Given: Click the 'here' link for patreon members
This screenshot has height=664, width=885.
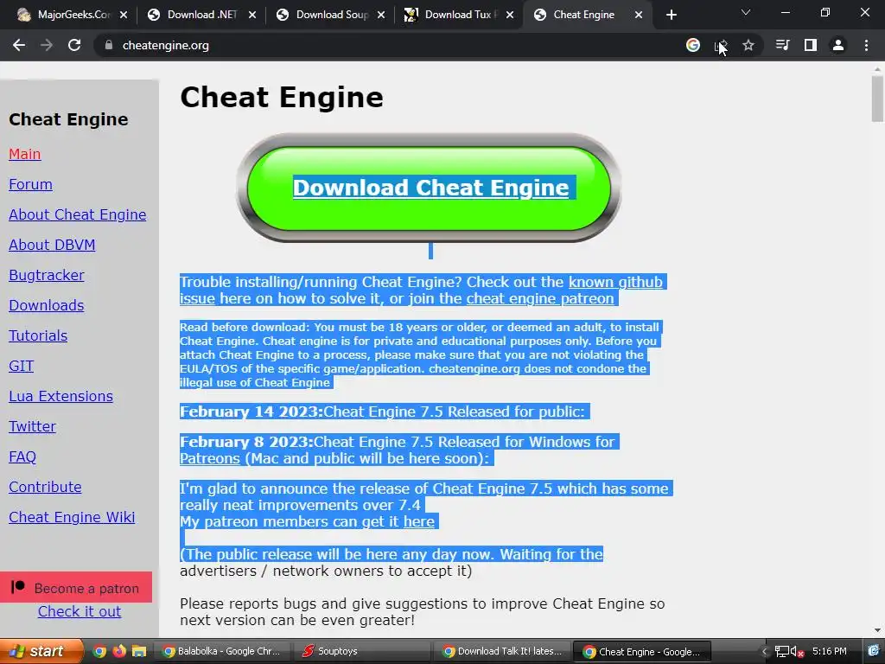Looking at the screenshot, I should 419,521.
